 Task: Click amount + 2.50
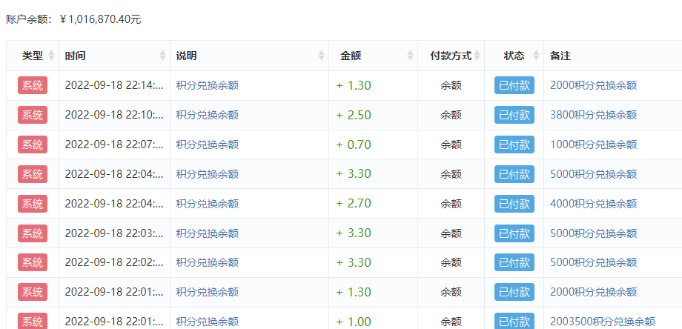pyautogui.click(x=354, y=115)
